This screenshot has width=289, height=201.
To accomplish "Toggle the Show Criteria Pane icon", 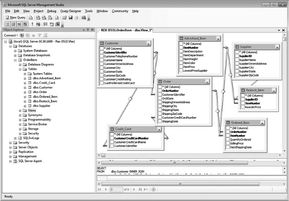I will coord(13,24).
